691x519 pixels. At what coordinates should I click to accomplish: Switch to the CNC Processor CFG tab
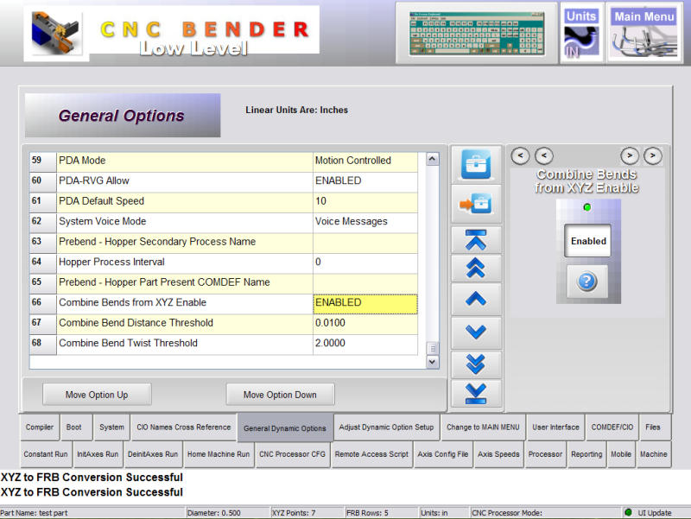[292, 454]
